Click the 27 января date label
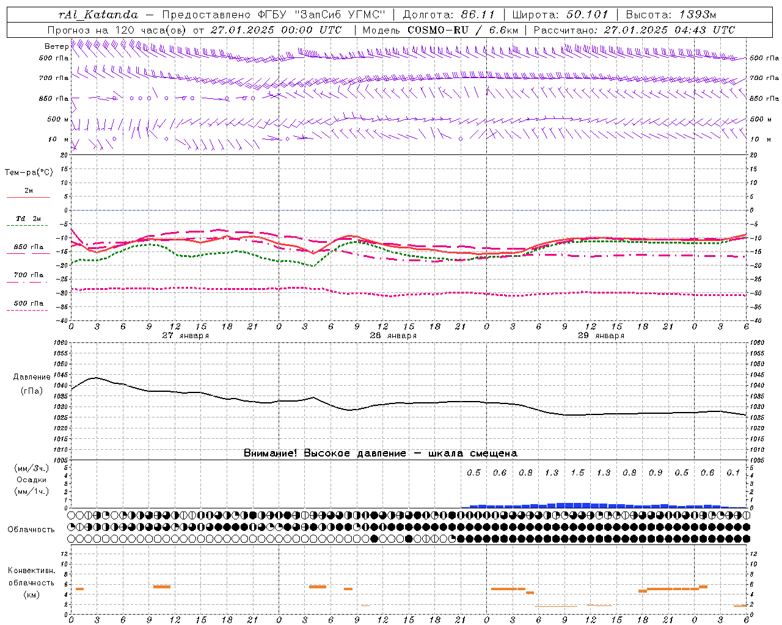This screenshot has width=782, height=625. pos(185,336)
